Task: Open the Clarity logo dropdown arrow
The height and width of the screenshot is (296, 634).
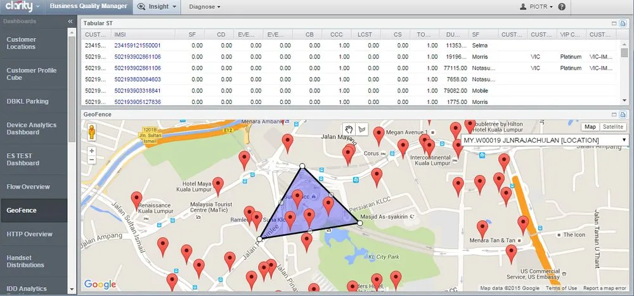Action: pos(38,7)
